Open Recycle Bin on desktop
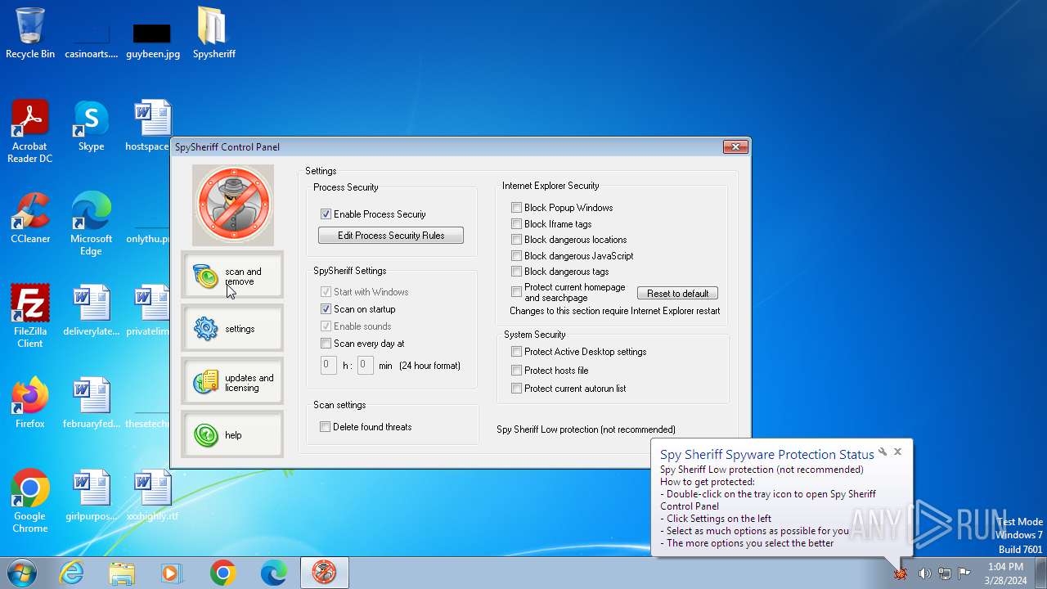Viewport: 1047px width, 589px height. (x=30, y=34)
